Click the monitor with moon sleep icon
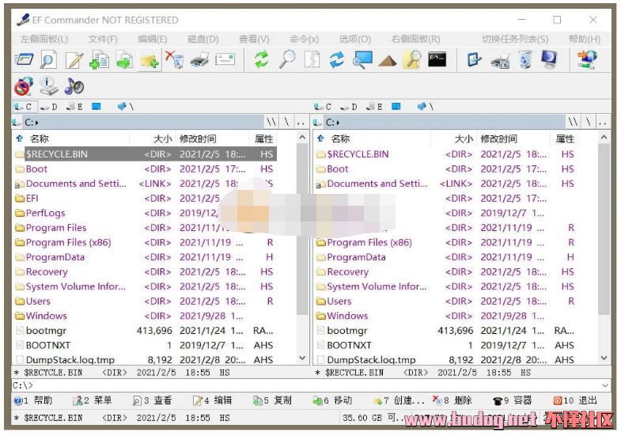The height and width of the screenshot is (436, 621). (x=549, y=60)
